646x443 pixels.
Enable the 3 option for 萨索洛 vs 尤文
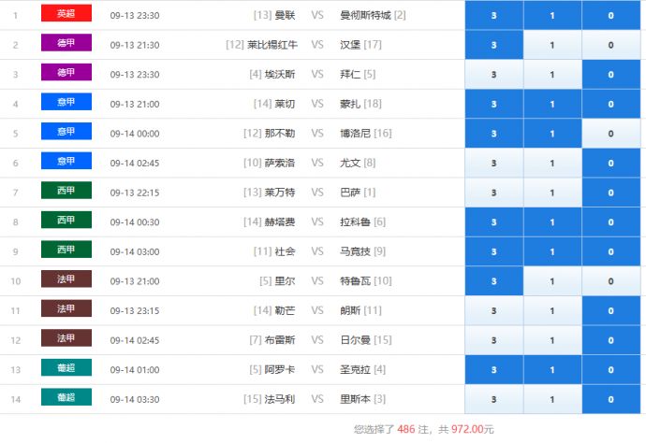[494, 163]
